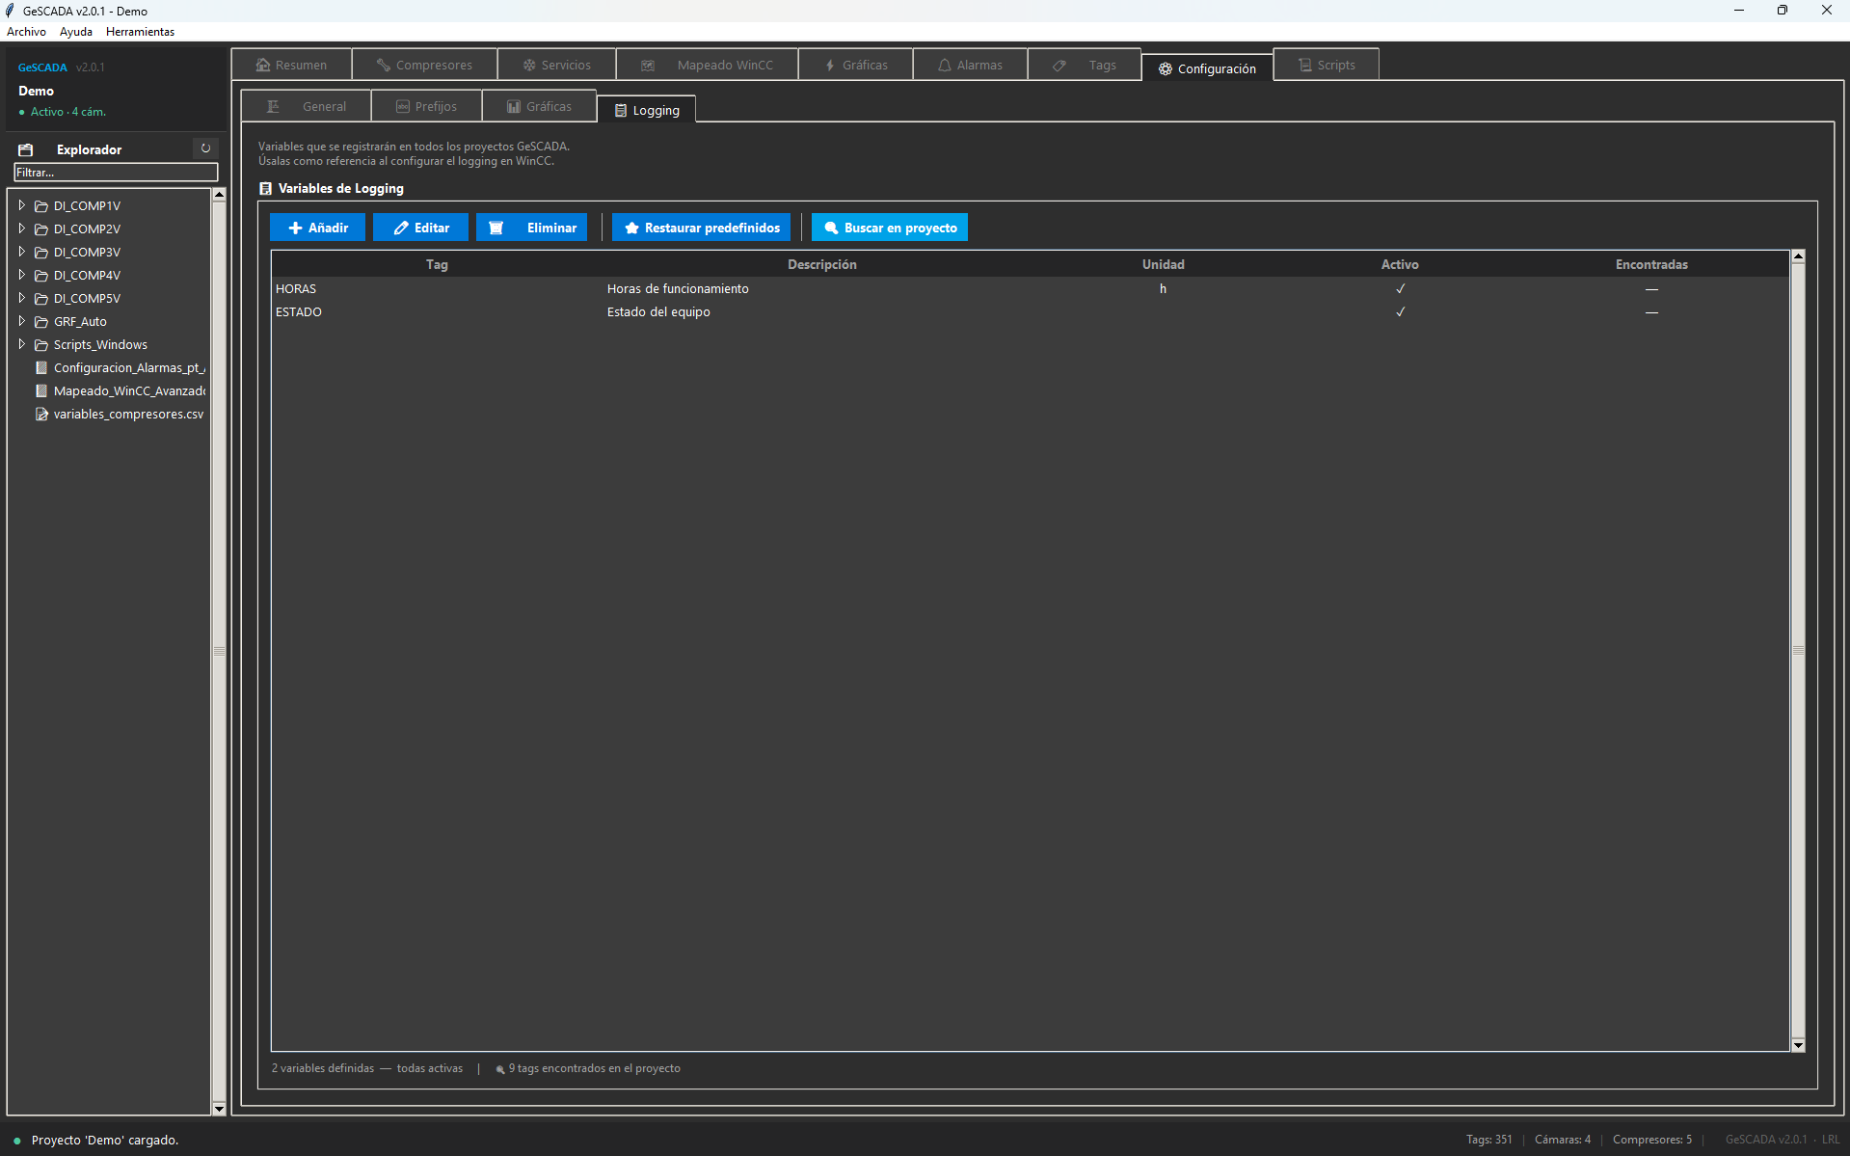This screenshot has width=1850, height=1156.
Task: Select the Mapeado_WinCC_Avanzado file
Action: (128, 390)
